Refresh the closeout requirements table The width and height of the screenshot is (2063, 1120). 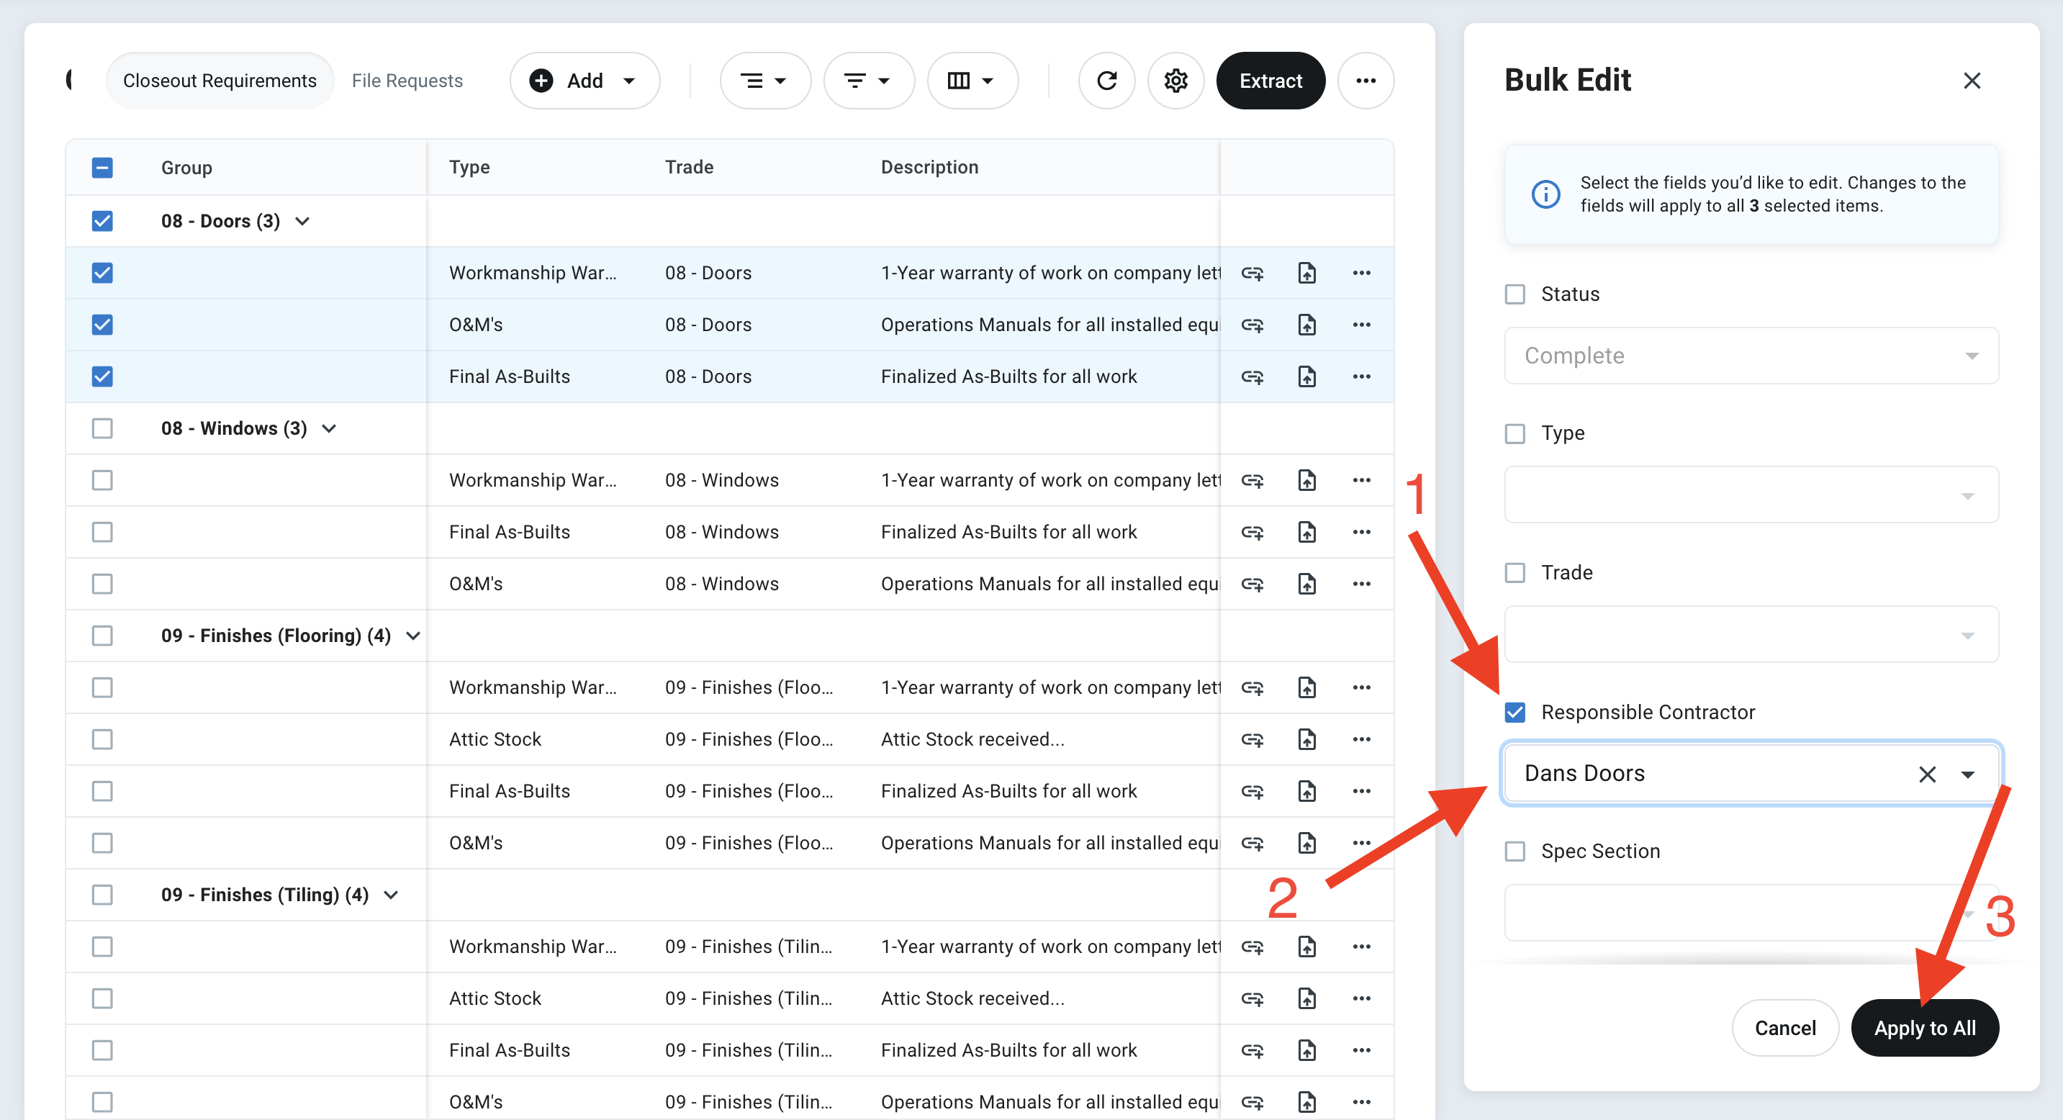[x=1107, y=80]
